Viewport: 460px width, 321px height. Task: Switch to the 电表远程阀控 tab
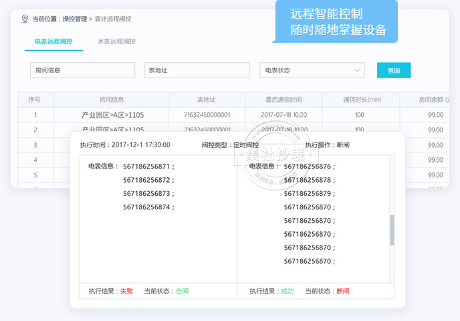(x=53, y=41)
